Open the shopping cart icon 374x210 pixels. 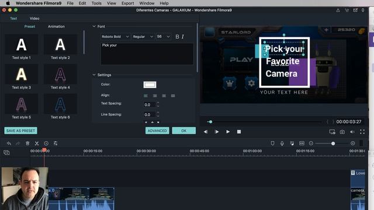tap(347, 10)
